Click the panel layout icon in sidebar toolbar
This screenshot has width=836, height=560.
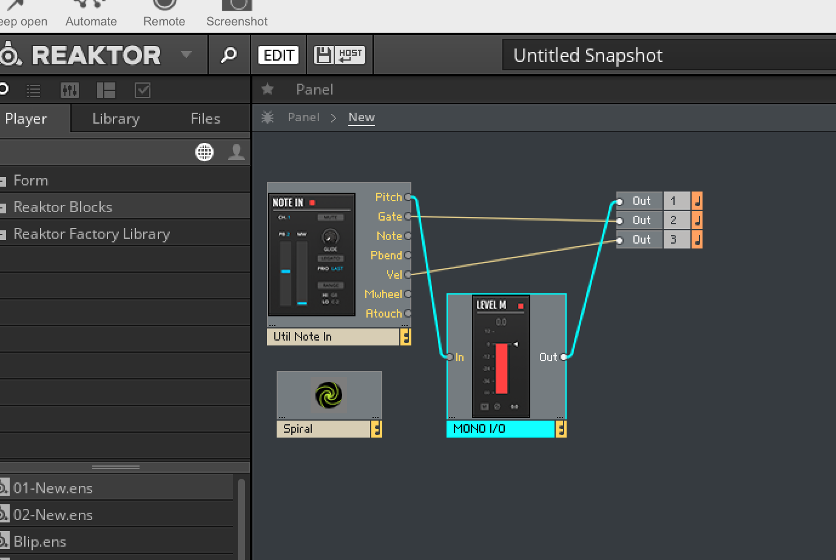click(106, 91)
